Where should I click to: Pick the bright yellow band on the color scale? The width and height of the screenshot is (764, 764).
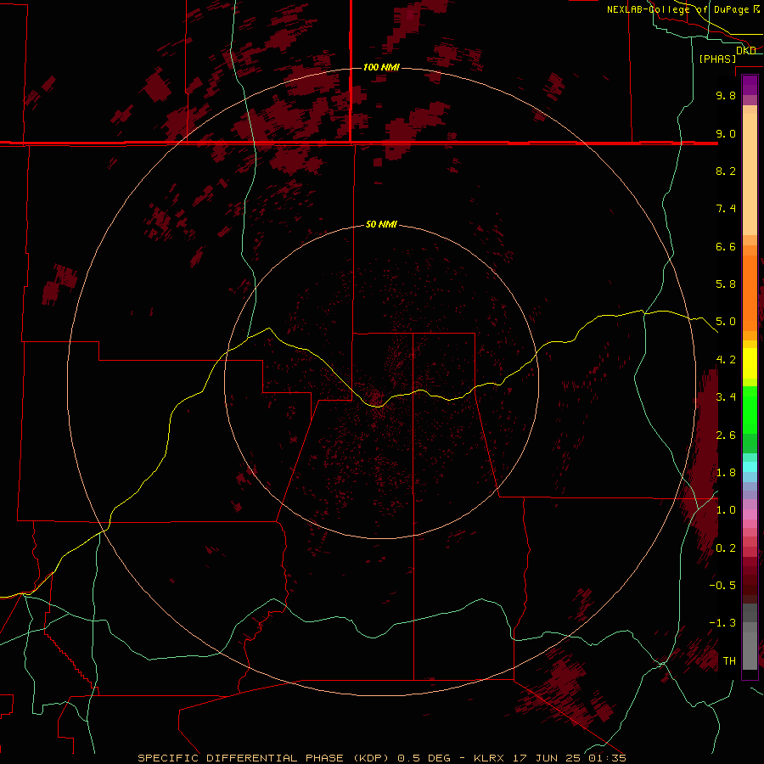tap(750, 363)
